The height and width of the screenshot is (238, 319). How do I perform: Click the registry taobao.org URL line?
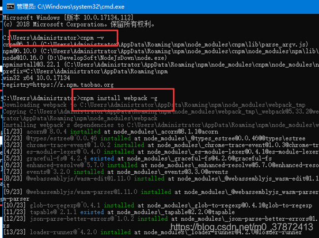point(58,85)
